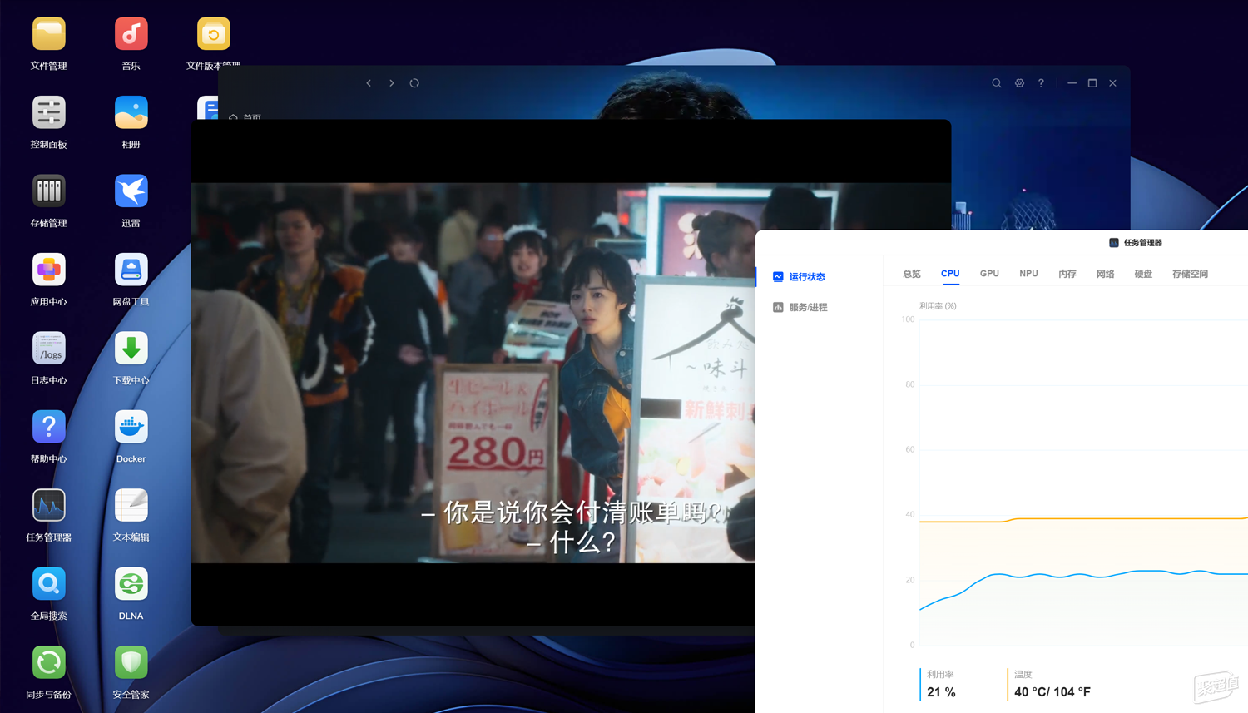The image size is (1248, 713).
Task: Click the 利用率 (%) chart axis label
Action: 938,306
